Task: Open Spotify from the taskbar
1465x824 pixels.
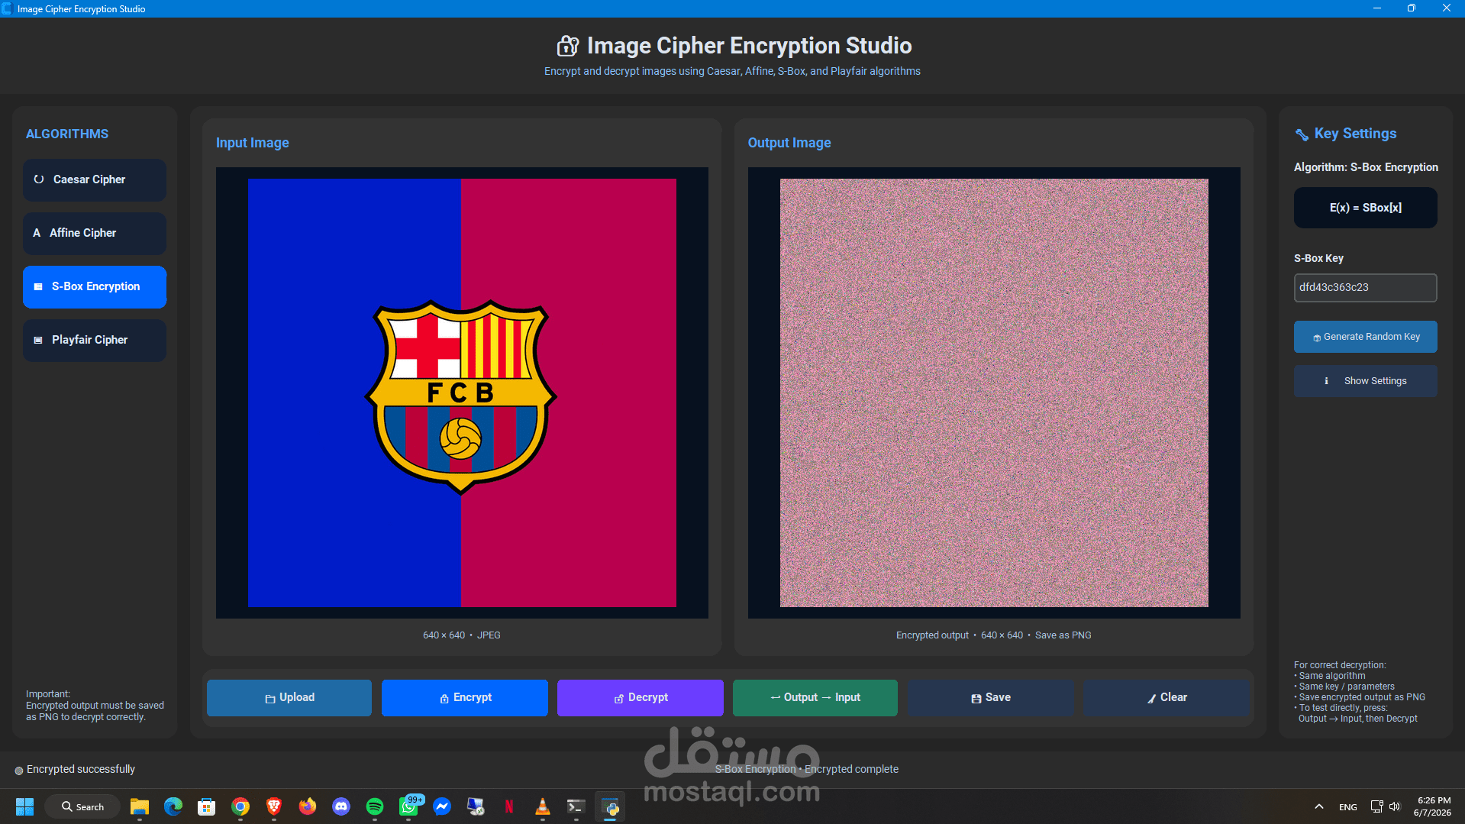Action: tap(375, 806)
